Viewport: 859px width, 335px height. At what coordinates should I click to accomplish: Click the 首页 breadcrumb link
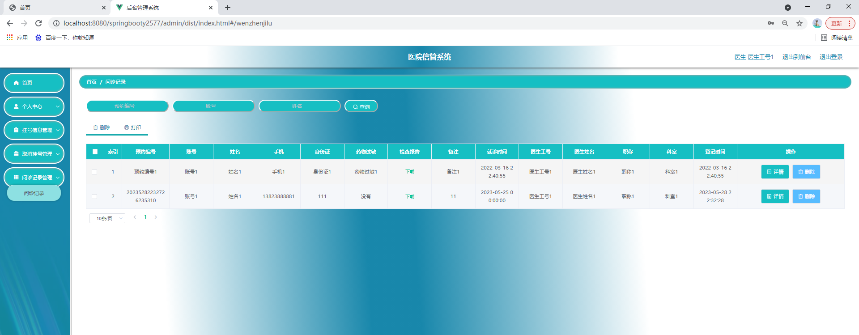92,82
